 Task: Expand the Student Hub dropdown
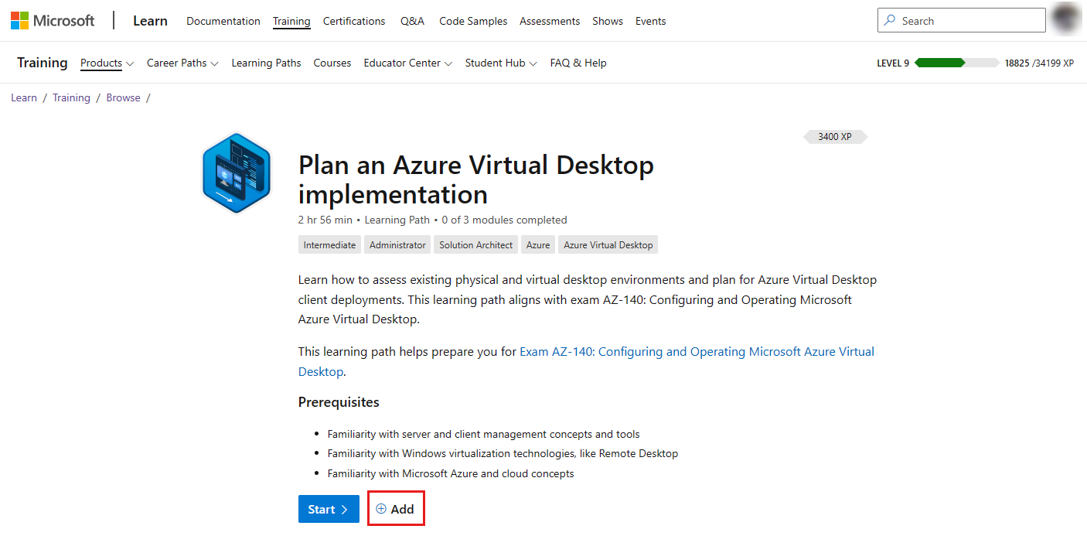(501, 63)
